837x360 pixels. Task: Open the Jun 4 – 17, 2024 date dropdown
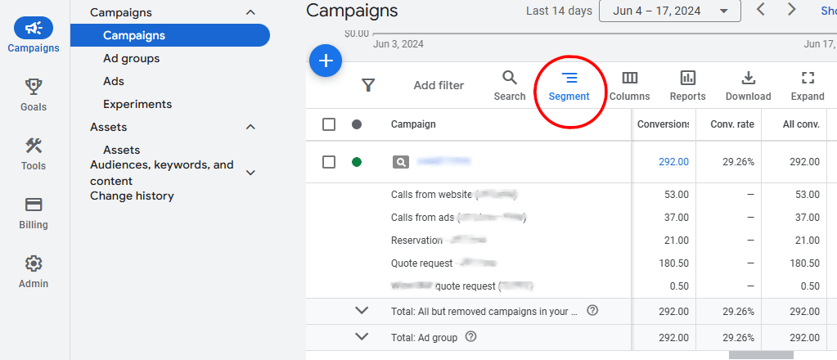[669, 11]
